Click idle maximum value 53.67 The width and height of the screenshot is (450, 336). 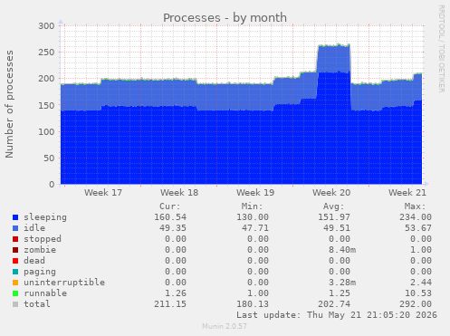point(418,228)
